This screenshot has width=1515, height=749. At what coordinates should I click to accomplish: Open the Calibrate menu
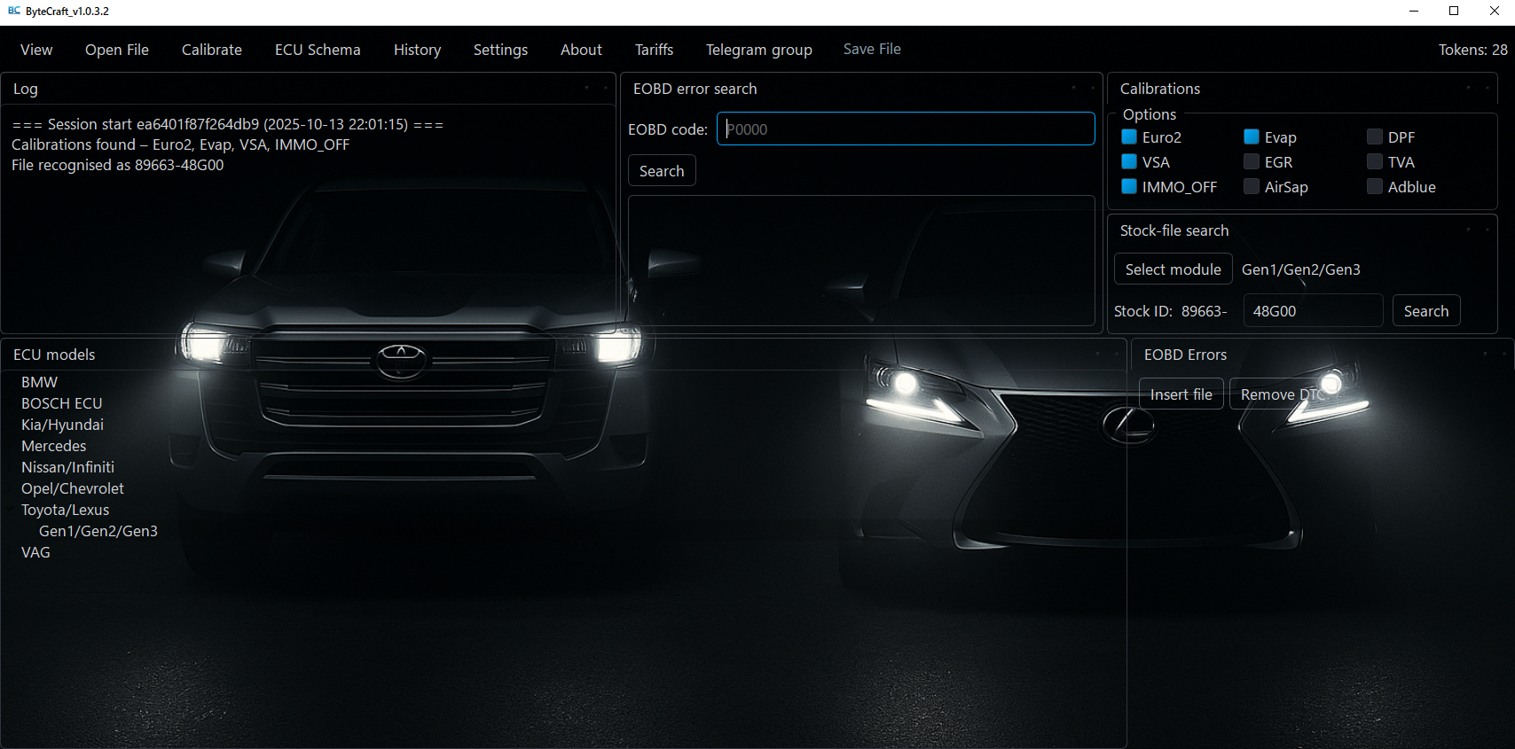pos(211,50)
